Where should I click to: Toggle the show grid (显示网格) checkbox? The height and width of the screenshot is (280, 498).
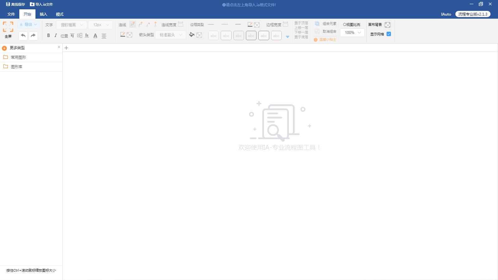tap(389, 34)
